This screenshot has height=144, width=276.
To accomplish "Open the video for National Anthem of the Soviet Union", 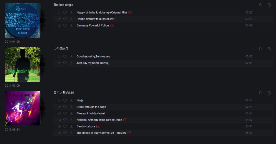I will point(125,120).
